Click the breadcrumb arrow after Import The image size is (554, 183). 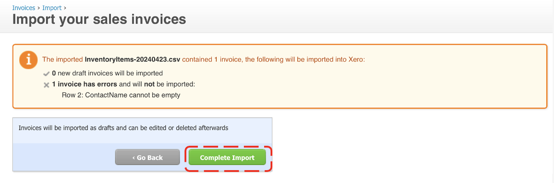point(65,8)
